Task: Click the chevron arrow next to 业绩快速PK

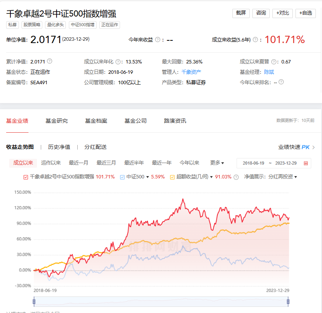Action: [x=314, y=147]
